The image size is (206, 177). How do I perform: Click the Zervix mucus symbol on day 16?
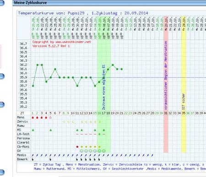click(x=99, y=122)
